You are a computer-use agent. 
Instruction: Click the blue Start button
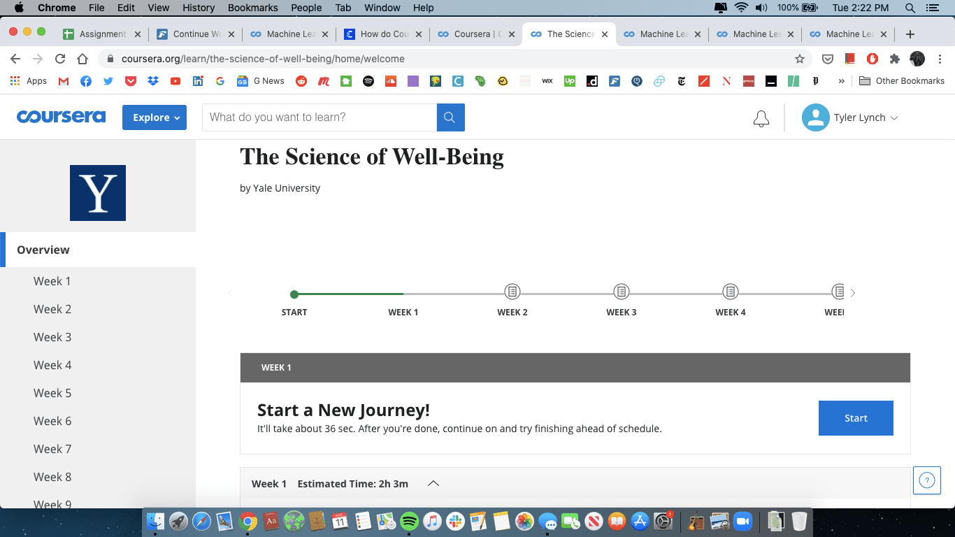(x=856, y=418)
